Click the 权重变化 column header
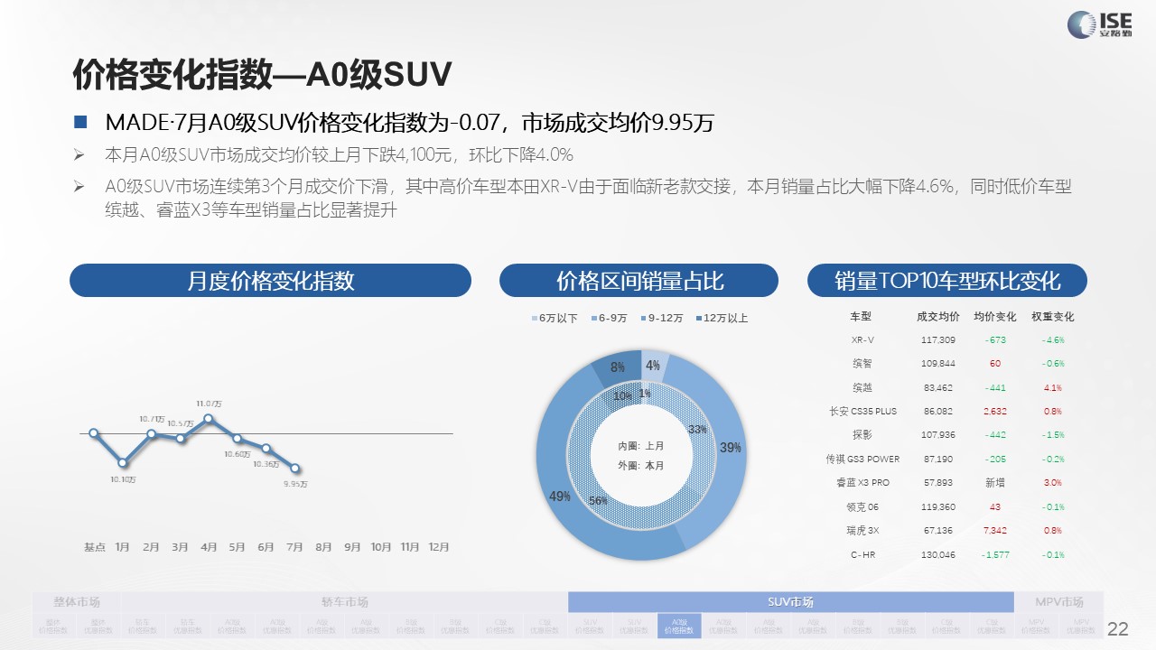The width and height of the screenshot is (1156, 650). [x=1053, y=317]
